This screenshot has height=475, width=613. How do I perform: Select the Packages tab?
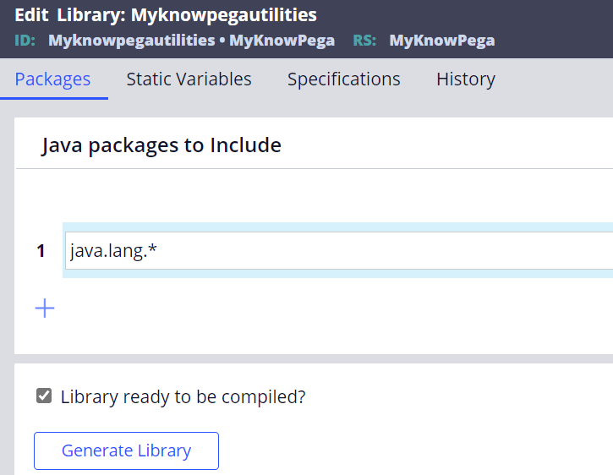coord(52,79)
